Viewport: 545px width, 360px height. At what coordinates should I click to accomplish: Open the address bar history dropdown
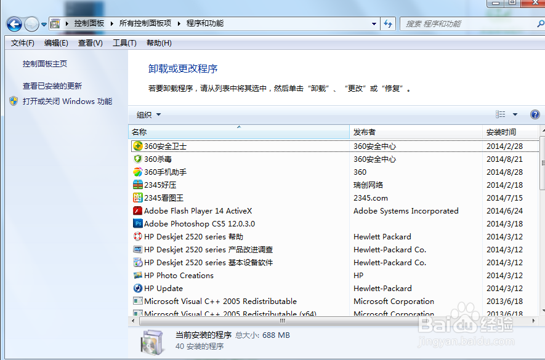(374, 23)
